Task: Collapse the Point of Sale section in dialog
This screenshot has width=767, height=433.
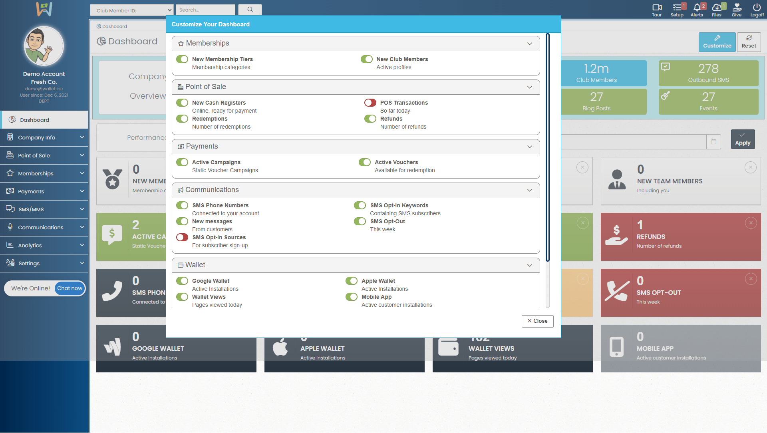Action: (530, 87)
